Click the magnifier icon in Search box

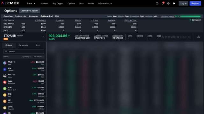pyautogui.click(x=6, y=51)
